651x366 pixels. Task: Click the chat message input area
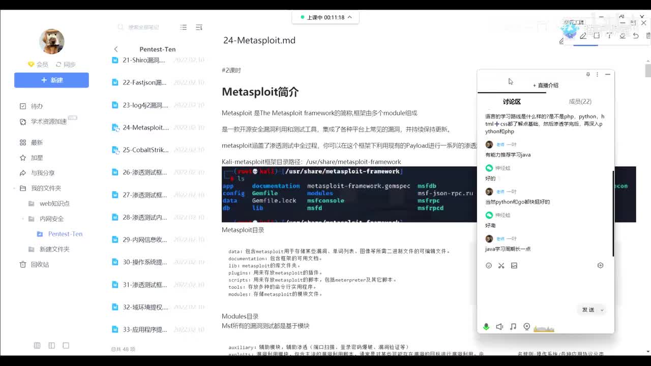click(x=546, y=287)
